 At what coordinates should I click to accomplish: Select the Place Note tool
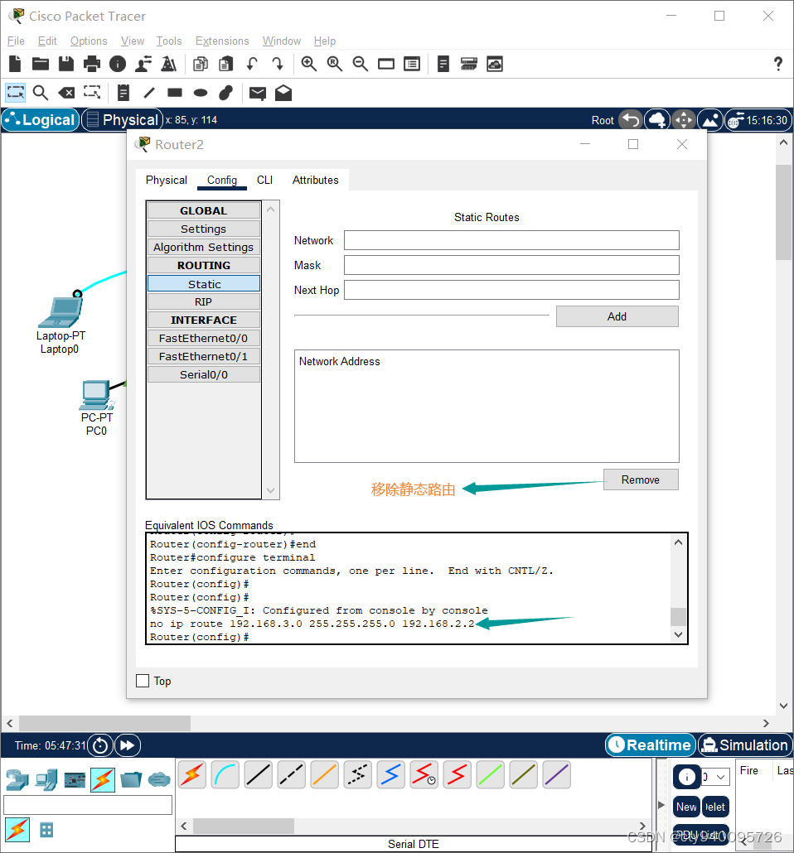tap(123, 93)
